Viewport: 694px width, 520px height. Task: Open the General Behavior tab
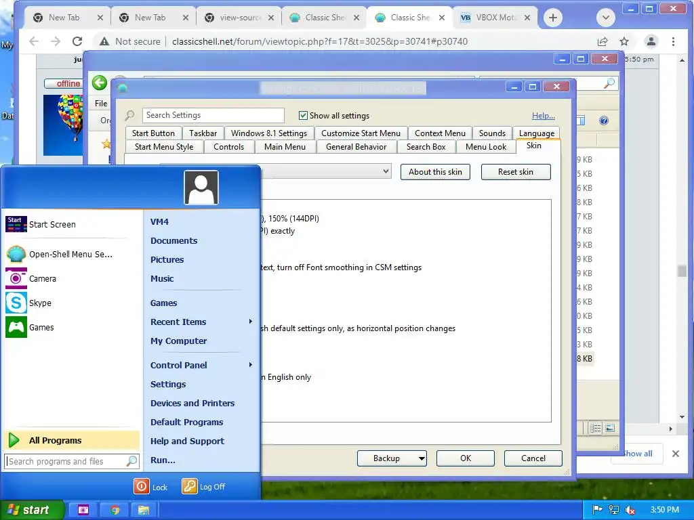pyautogui.click(x=356, y=147)
